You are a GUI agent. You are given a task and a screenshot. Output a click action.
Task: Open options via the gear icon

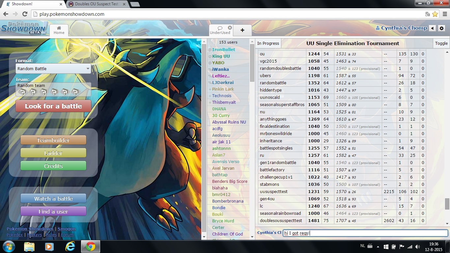[x=442, y=28]
